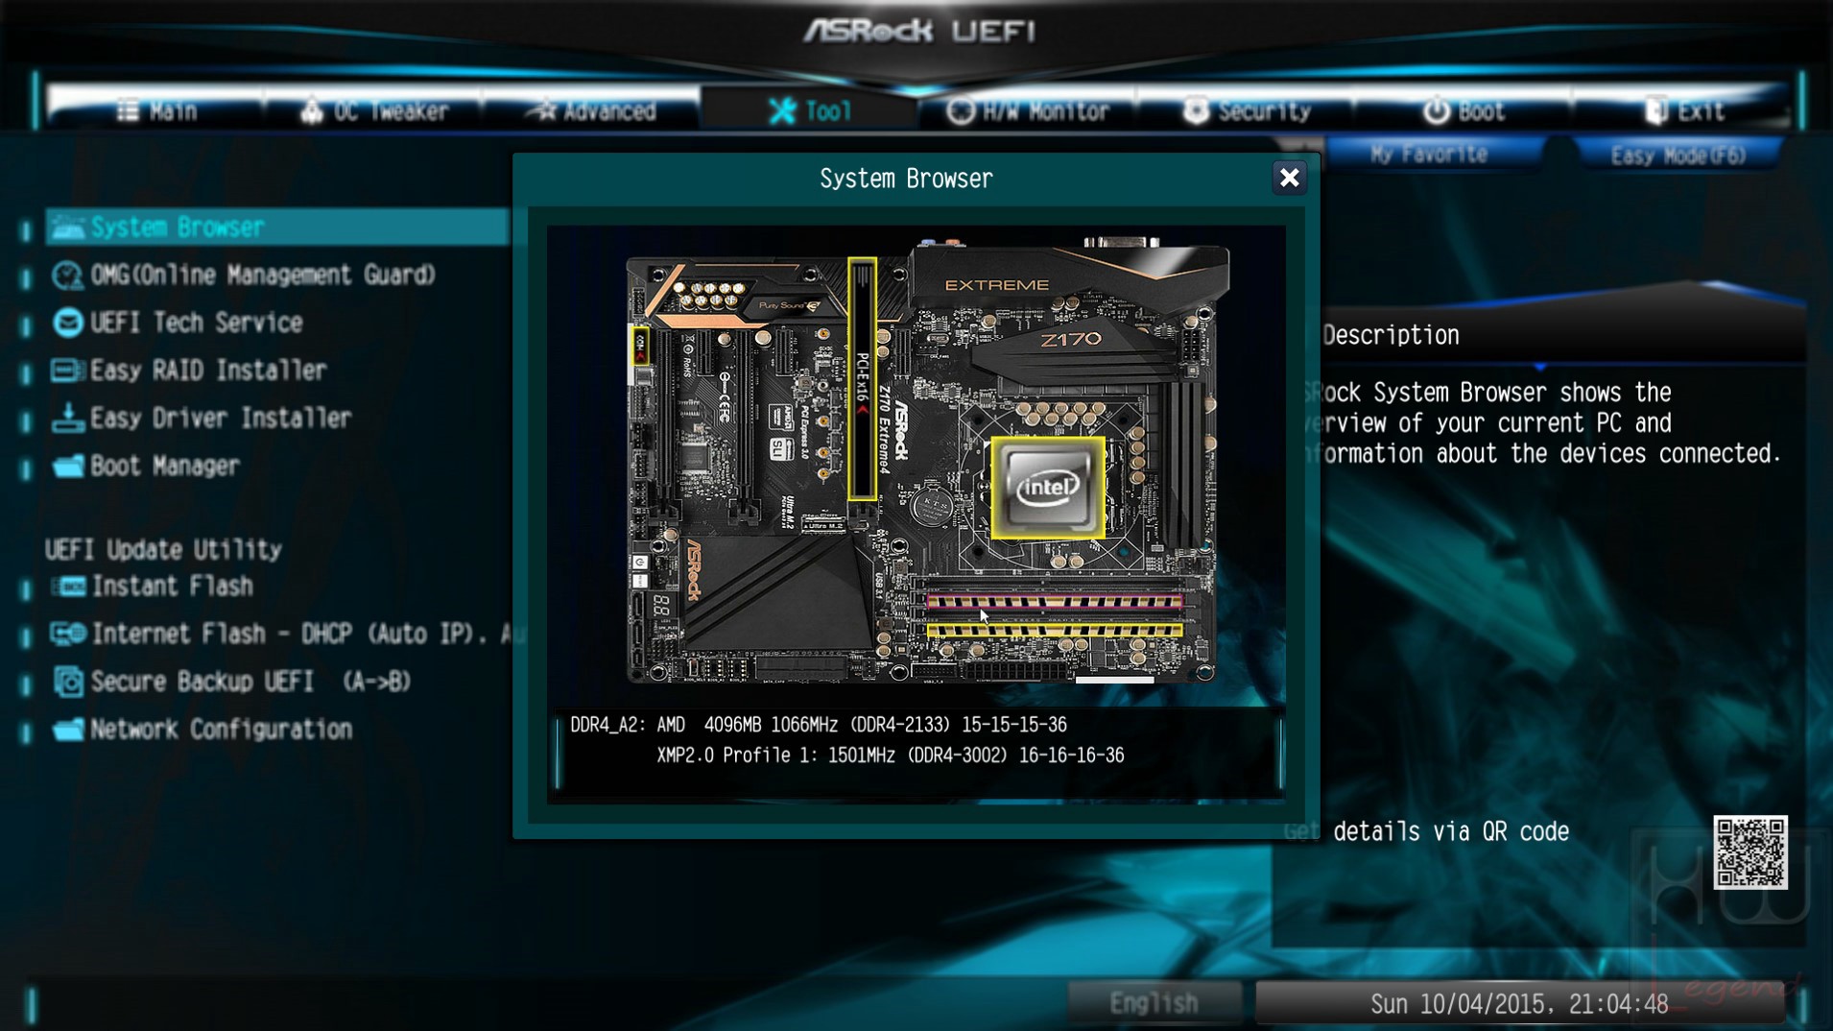
Task: Select System Browser menu entry
Action: coord(277,228)
